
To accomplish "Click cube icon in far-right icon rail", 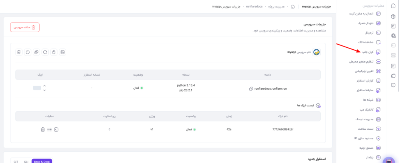I will point(393,16).
